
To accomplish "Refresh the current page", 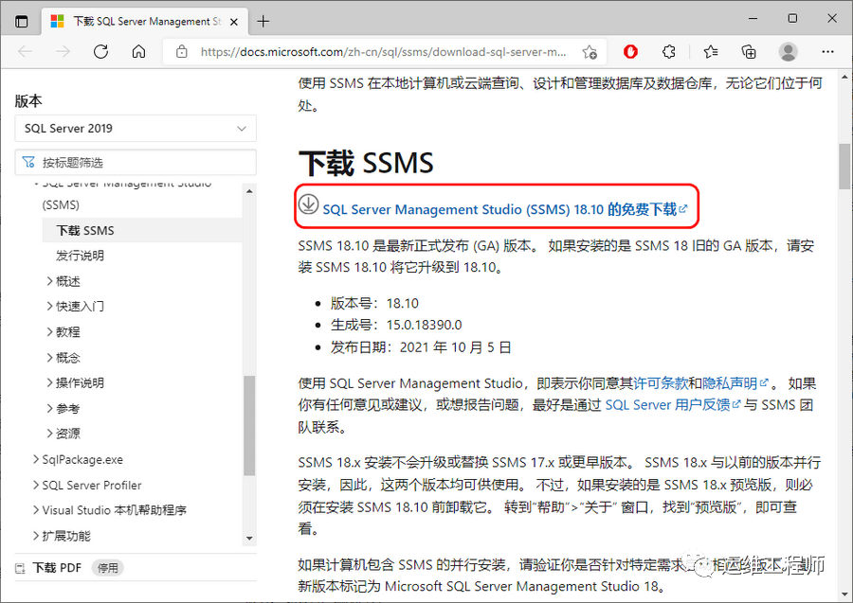I will pyautogui.click(x=100, y=52).
